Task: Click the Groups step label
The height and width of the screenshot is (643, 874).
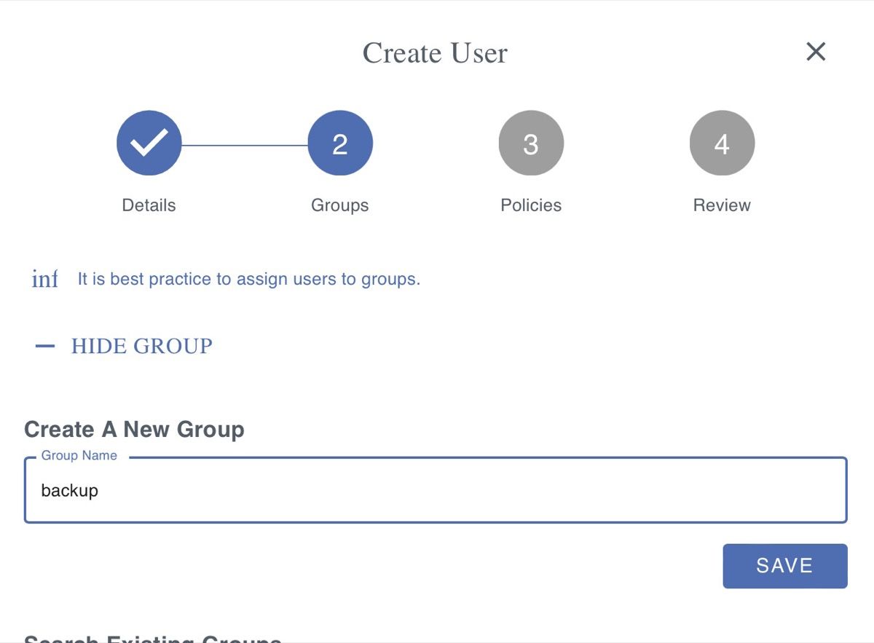Action: coord(340,205)
